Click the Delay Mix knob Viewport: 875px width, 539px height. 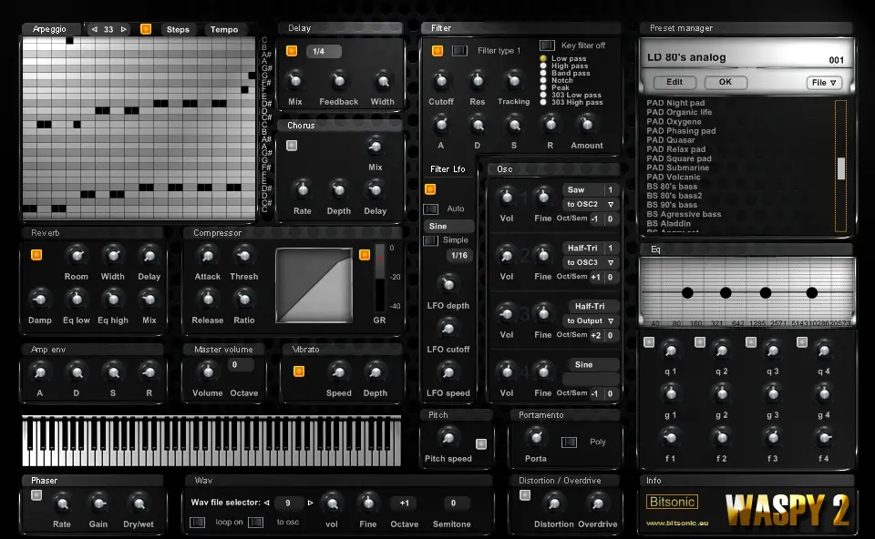[x=294, y=81]
